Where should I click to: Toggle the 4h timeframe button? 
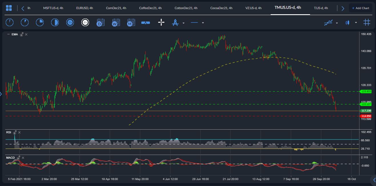[x=85, y=23]
